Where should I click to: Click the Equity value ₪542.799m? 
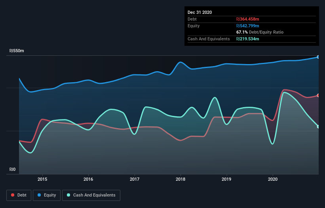pyautogui.click(x=248, y=26)
